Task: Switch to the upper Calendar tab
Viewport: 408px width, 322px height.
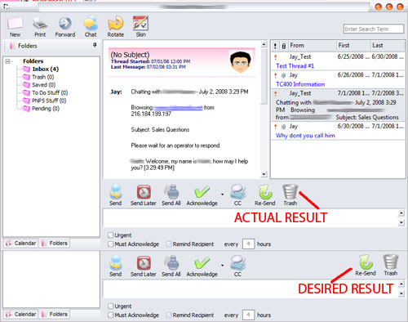Action: pyautogui.click(x=21, y=243)
